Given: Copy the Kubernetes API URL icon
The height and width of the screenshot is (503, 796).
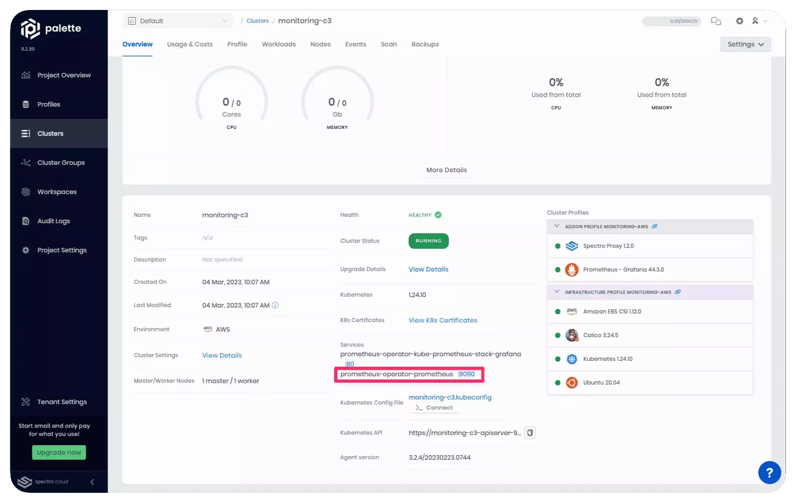Looking at the screenshot, I should tap(529, 433).
